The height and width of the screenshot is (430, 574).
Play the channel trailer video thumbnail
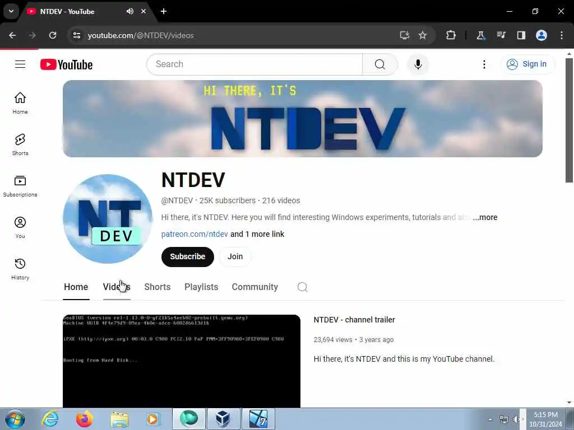coord(182,361)
